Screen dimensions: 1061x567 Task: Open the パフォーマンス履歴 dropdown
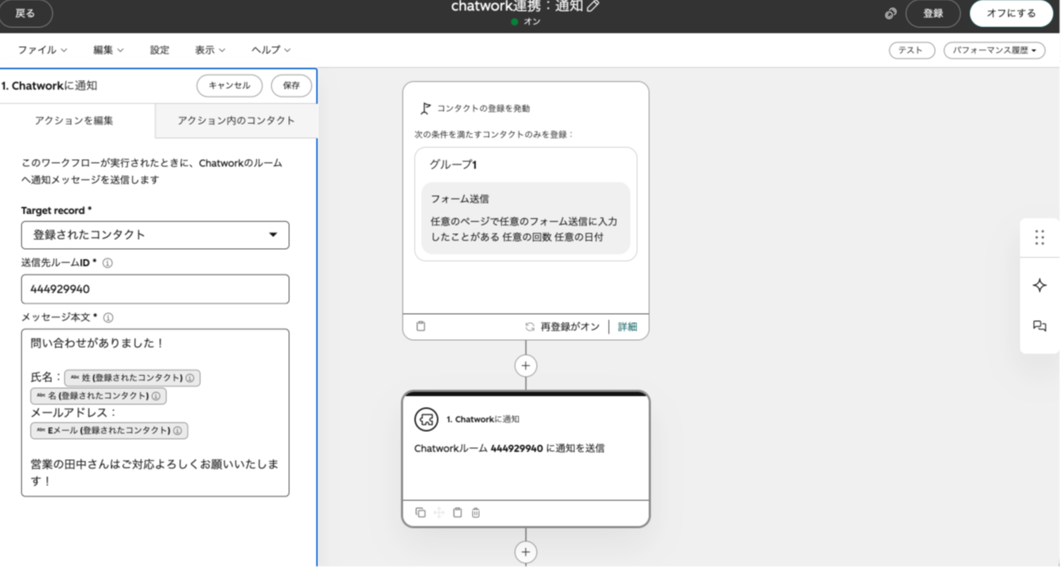(x=994, y=51)
